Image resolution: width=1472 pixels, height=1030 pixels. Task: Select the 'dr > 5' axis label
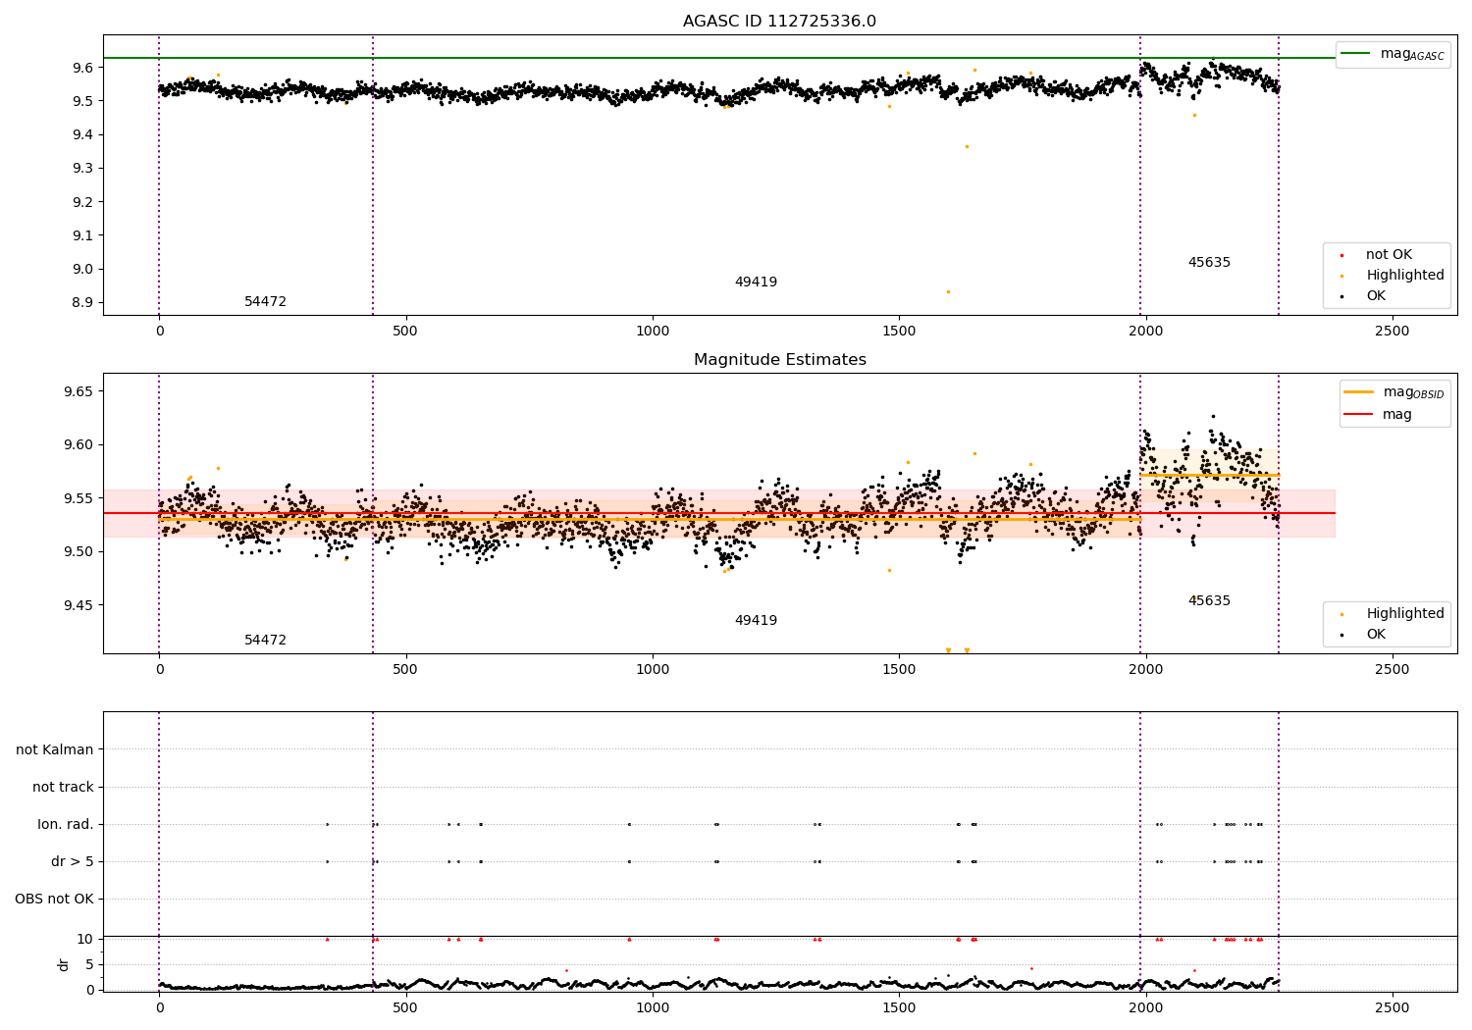click(x=73, y=861)
